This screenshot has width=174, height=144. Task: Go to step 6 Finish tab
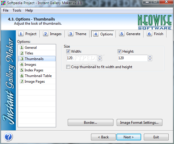point(155,34)
